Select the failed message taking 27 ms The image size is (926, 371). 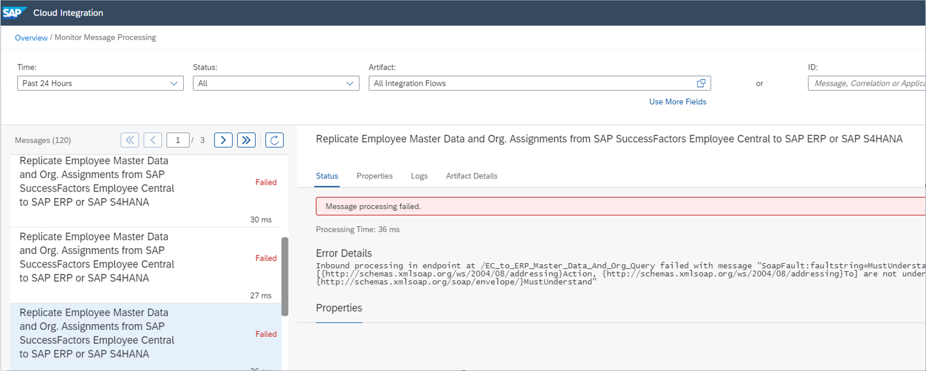[145, 265]
